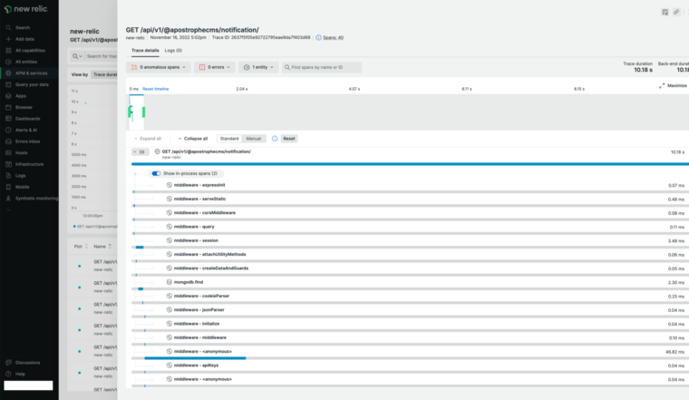Image resolution: width=689 pixels, height=400 pixels.
Task: Click the Errors inbox icon
Action: tap(8, 141)
